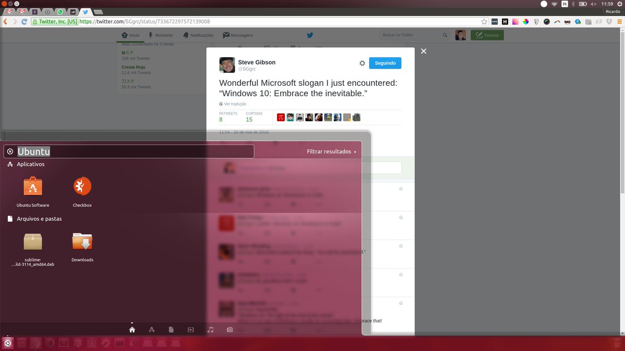The image size is (625, 351).
Task: Clear the Dash search with the X icon
Action: click(10, 151)
